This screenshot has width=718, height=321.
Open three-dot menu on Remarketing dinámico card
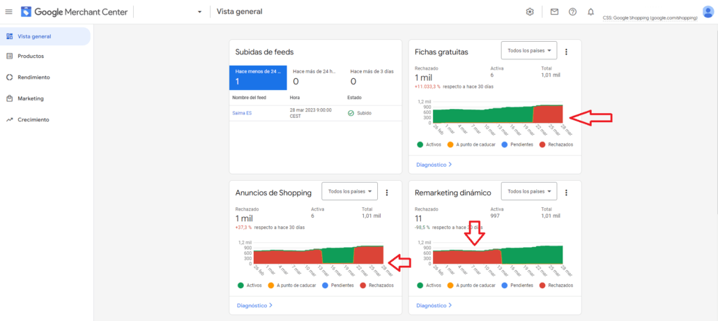[566, 193]
